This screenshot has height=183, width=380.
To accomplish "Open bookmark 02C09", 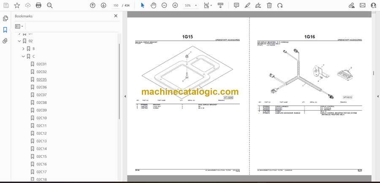I will click(x=42, y=110).
